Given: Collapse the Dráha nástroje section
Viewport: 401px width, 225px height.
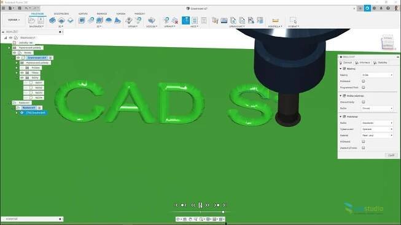Looking at the screenshot, I should click(x=341, y=96).
